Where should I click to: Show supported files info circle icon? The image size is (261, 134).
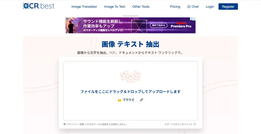click(195, 124)
